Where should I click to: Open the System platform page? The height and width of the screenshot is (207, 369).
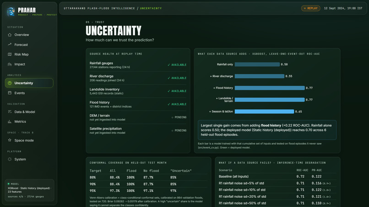click(x=29, y=159)
